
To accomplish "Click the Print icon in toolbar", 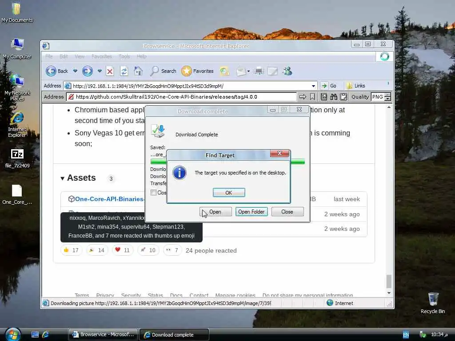I will pyautogui.click(x=259, y=71).
